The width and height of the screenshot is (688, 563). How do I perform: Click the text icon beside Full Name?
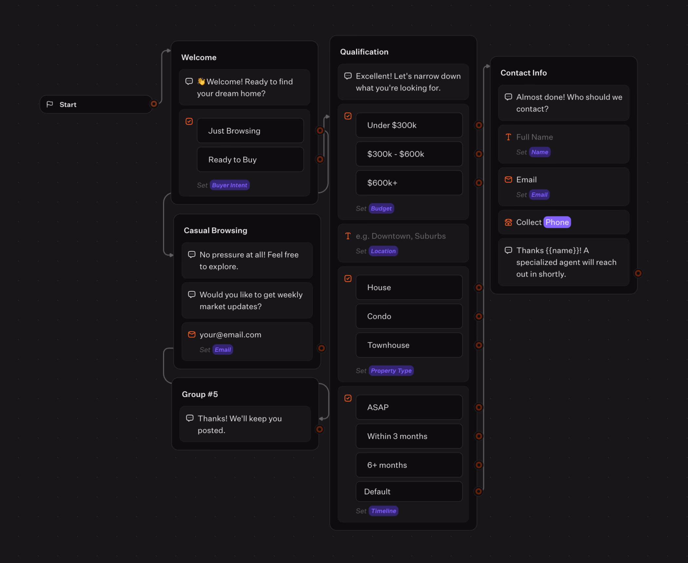508,137
